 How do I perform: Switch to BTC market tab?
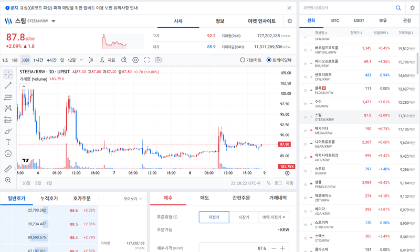(x=335, y=20)
